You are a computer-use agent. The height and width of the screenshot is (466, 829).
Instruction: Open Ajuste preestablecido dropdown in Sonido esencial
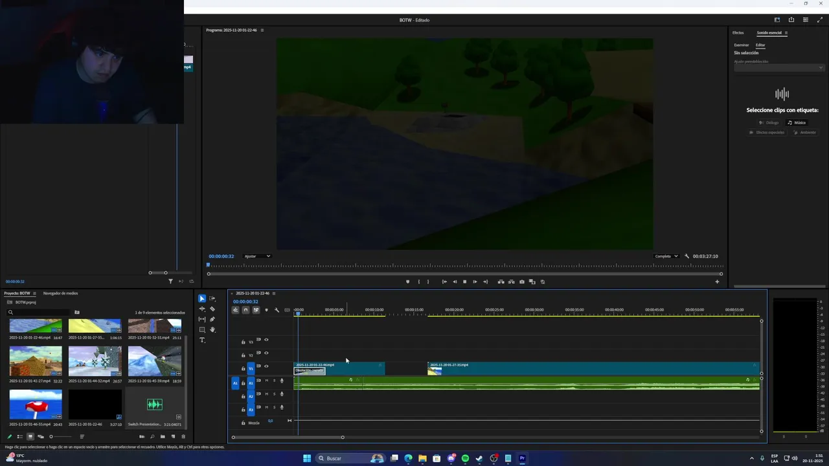click(x=779, y=68)
